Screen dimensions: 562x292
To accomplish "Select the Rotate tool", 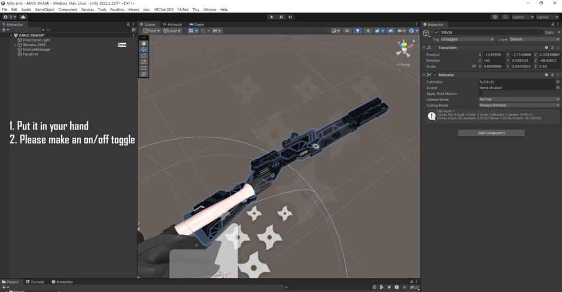I will (144, 55).
